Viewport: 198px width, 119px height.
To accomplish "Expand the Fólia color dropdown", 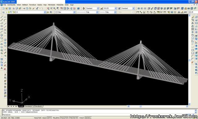I will pyautogui.click(x=74, y=12).
